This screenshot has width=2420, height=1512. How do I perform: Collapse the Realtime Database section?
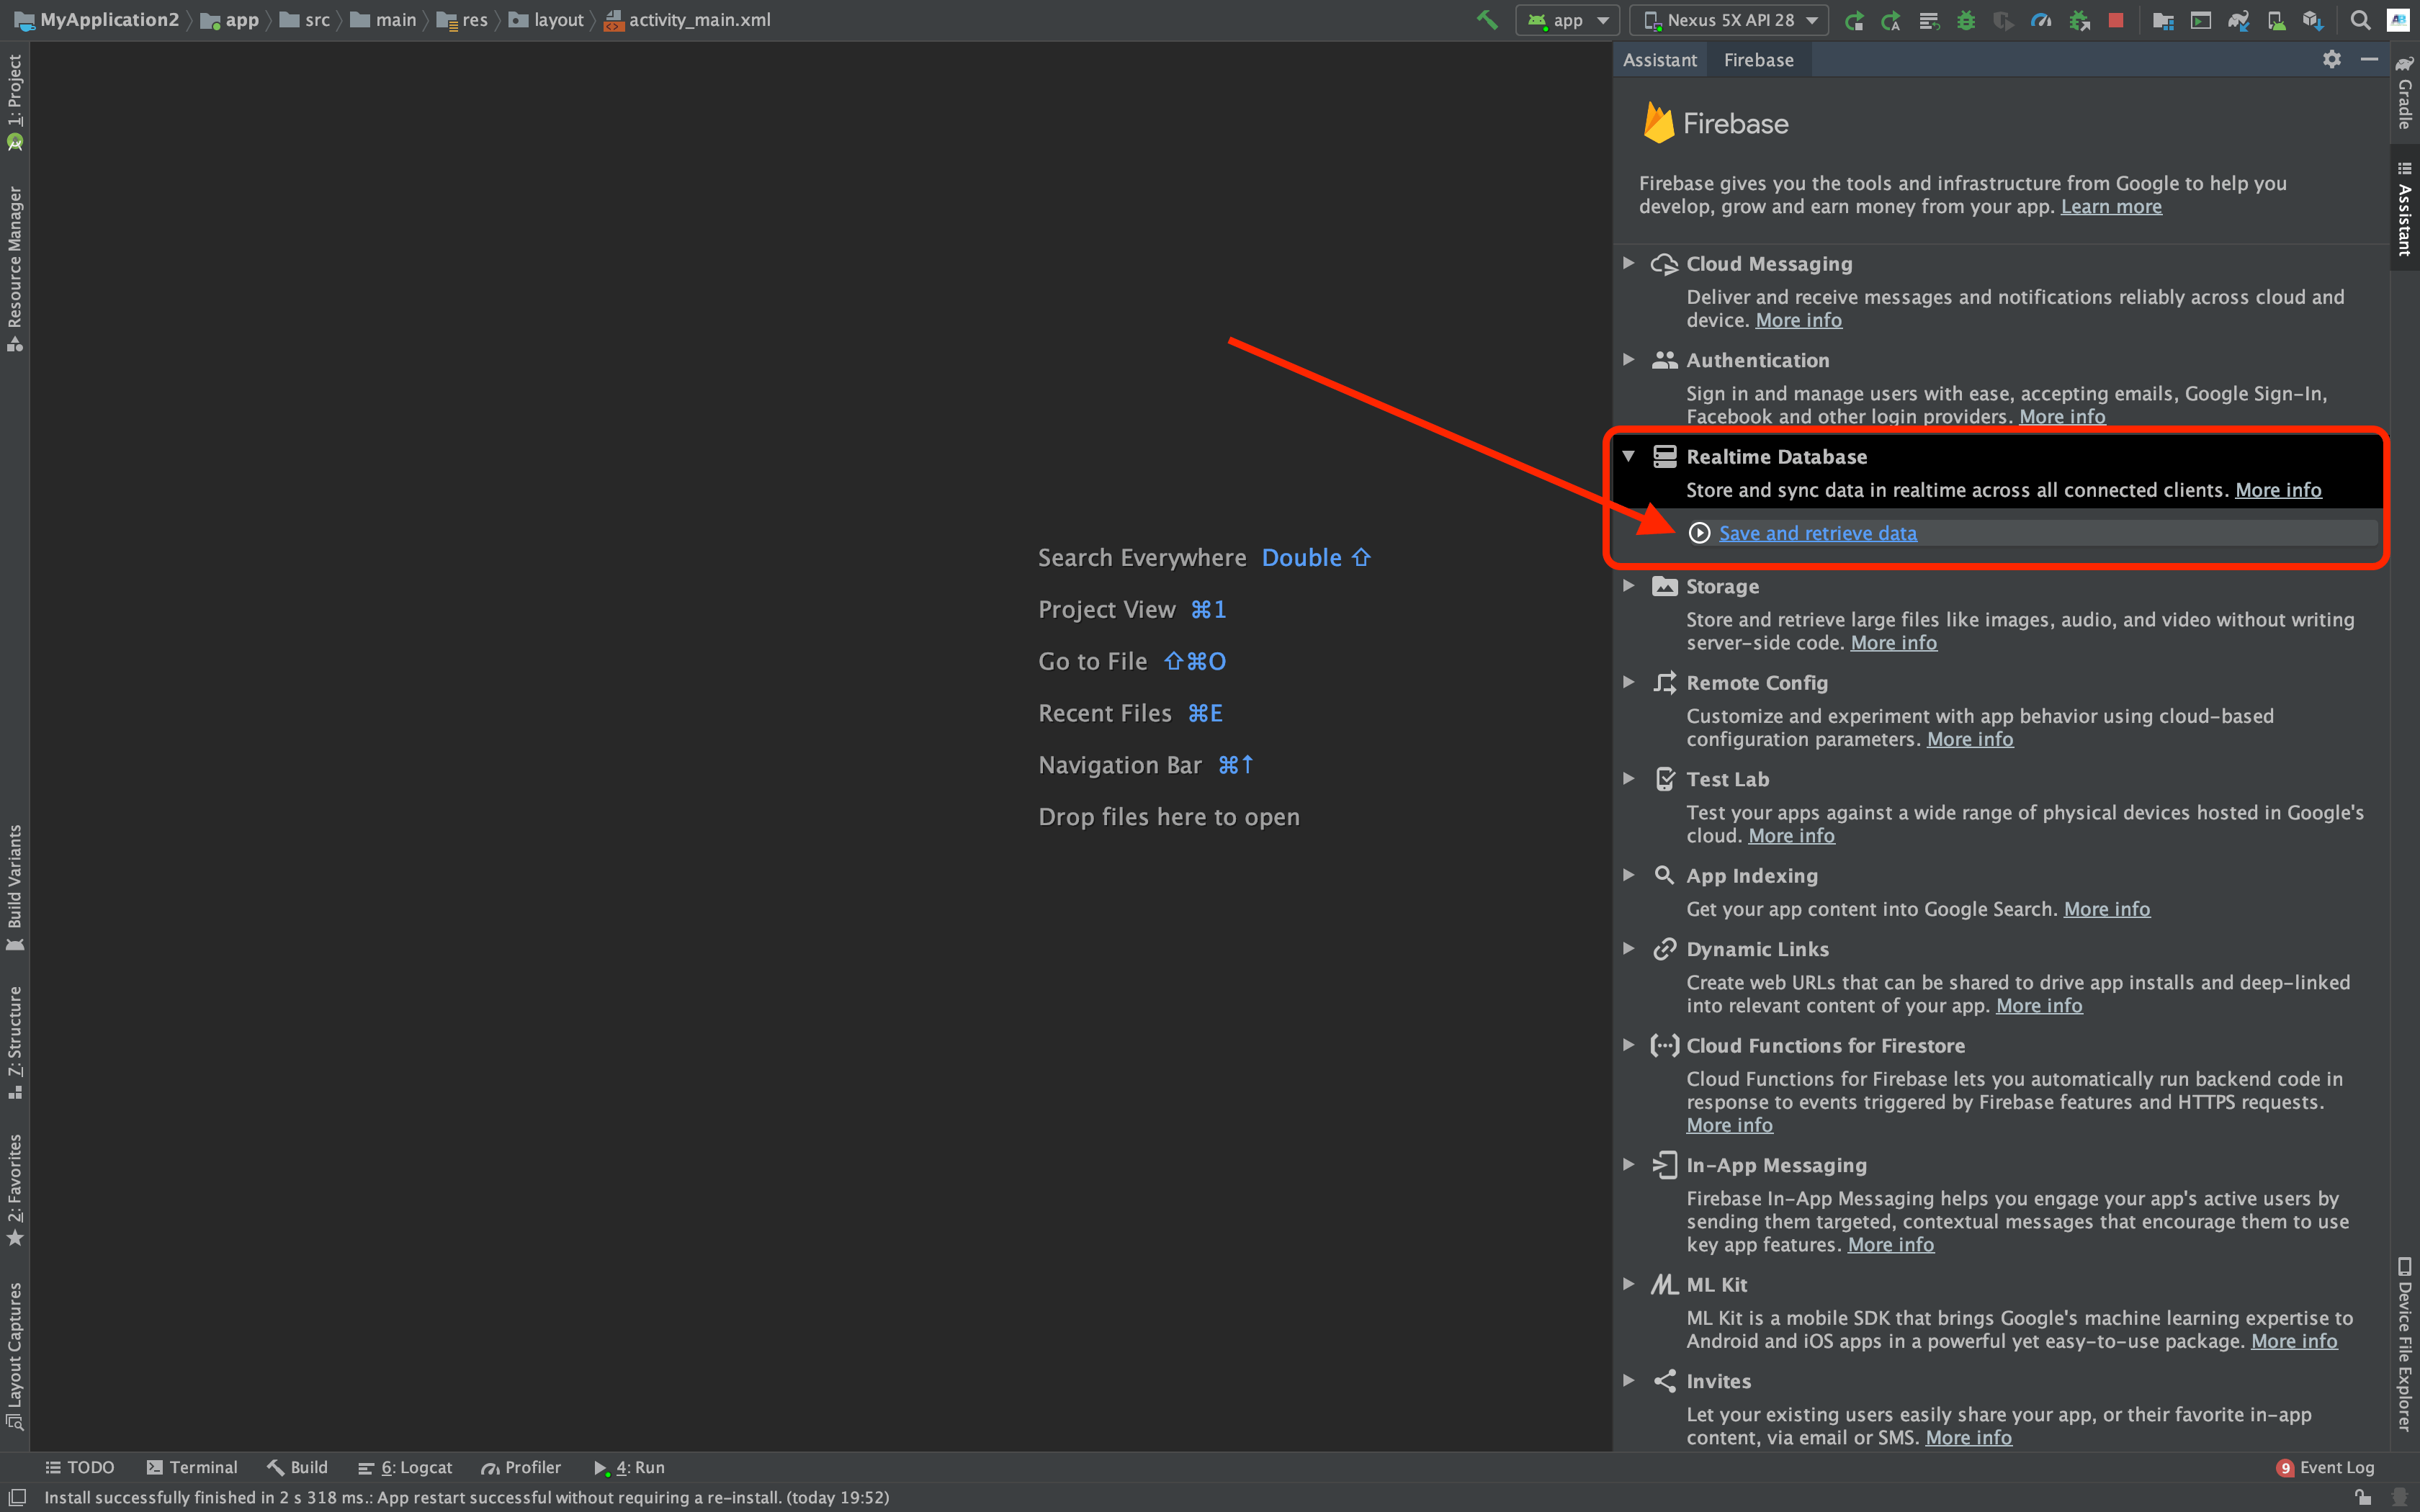(x=1629, y=456)
